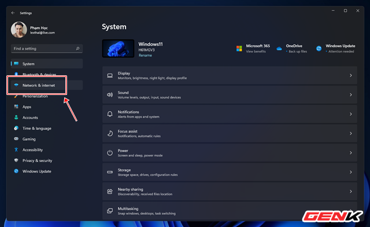This screenshot has width=370, height=227.
Task: Click the Focus assist moon icon
Action: tap(110, 134)
